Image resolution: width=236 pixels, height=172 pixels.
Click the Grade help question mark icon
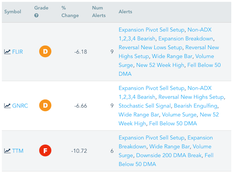click(x=36, y=15)
